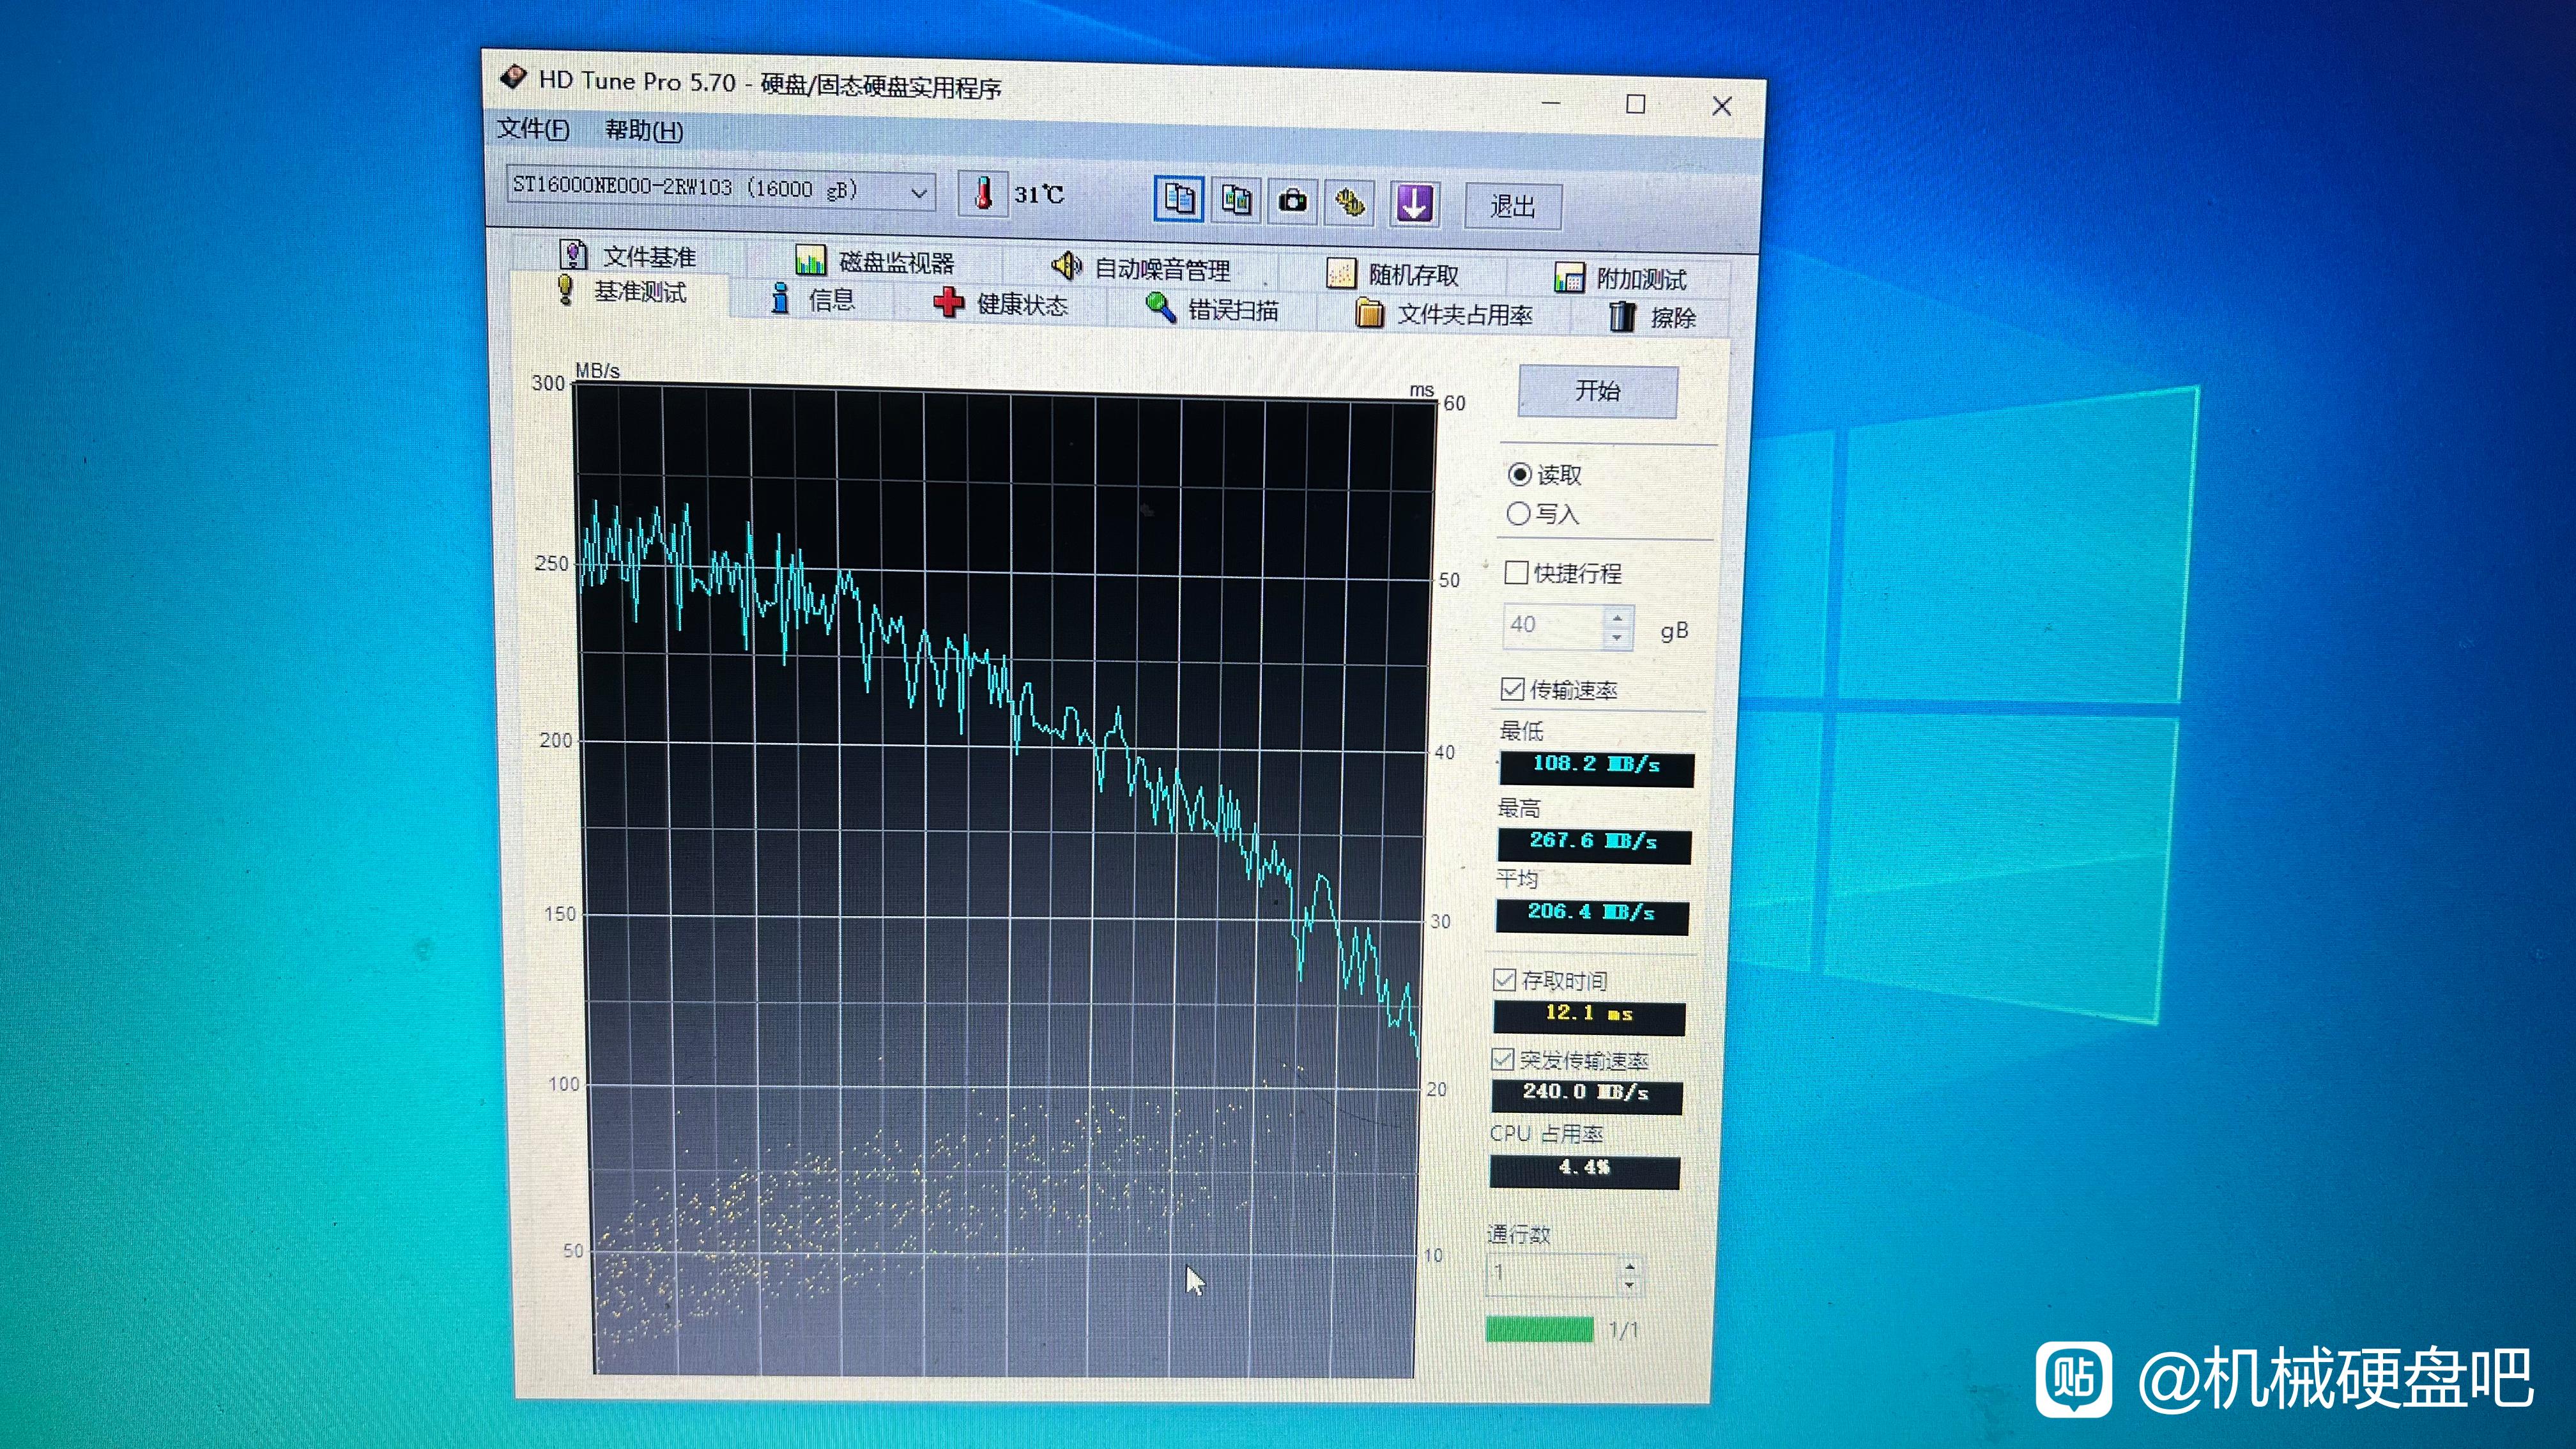Minimize the HD Tune Pro window
Viewport: 2576px width, 1449px height.
(x=1551, y=102)
